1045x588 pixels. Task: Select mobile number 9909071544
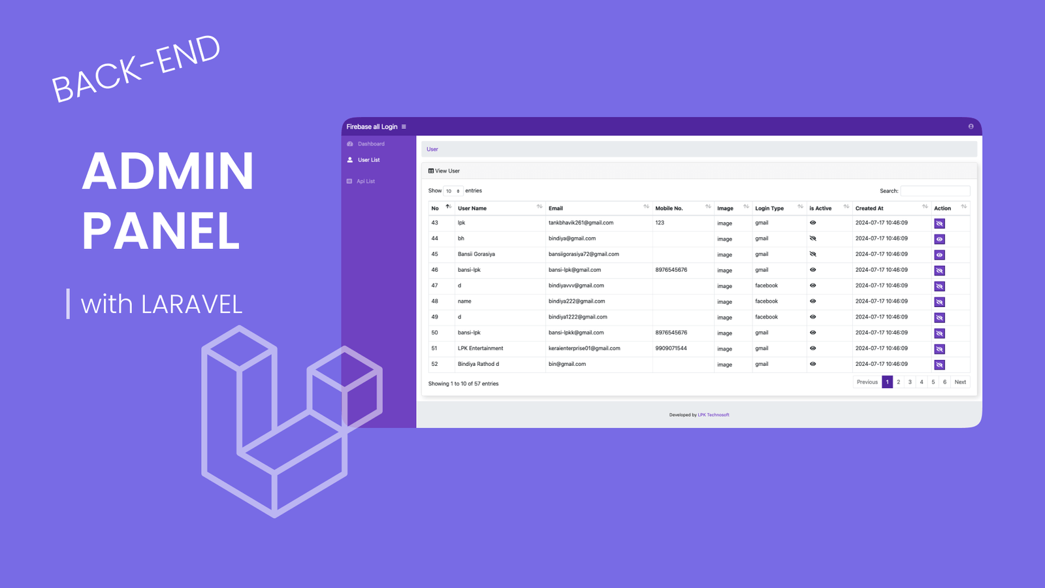point(671,348)
